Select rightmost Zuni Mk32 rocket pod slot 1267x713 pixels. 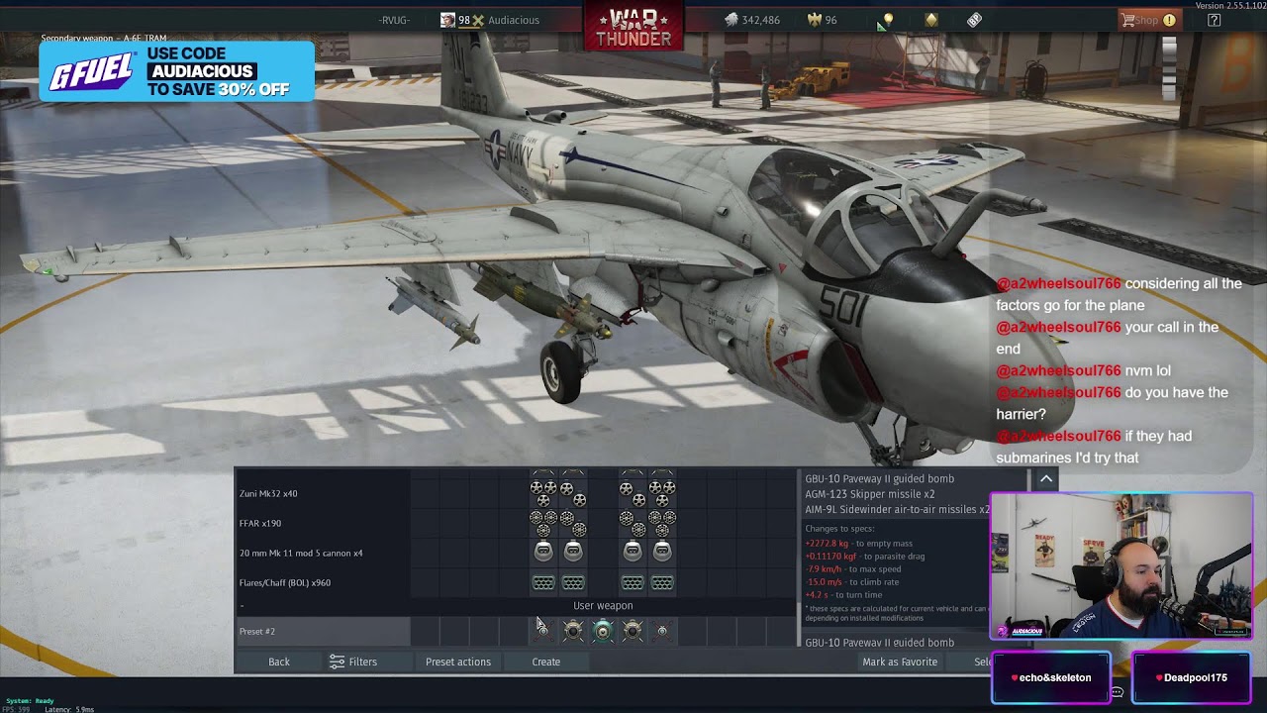[x=662, y=493]
